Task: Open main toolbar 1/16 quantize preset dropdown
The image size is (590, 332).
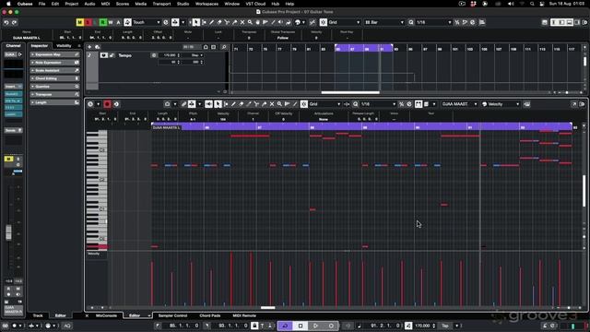Action: pyautogui.click(x=433, y=22)
